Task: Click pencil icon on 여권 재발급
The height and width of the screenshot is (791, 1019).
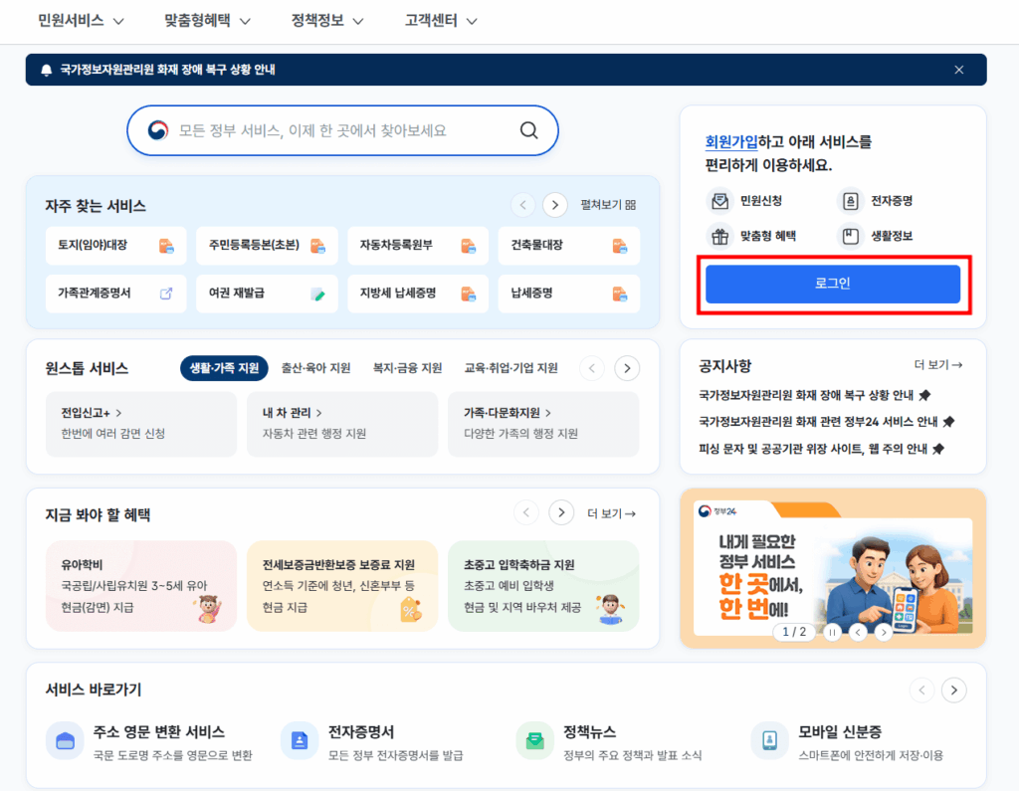Action: [x=317, y=294]
